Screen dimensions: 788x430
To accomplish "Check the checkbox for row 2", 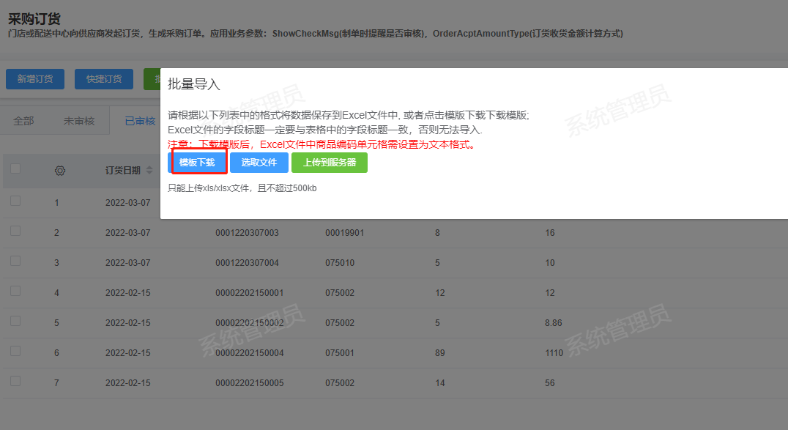I will [x=15, y=231].
